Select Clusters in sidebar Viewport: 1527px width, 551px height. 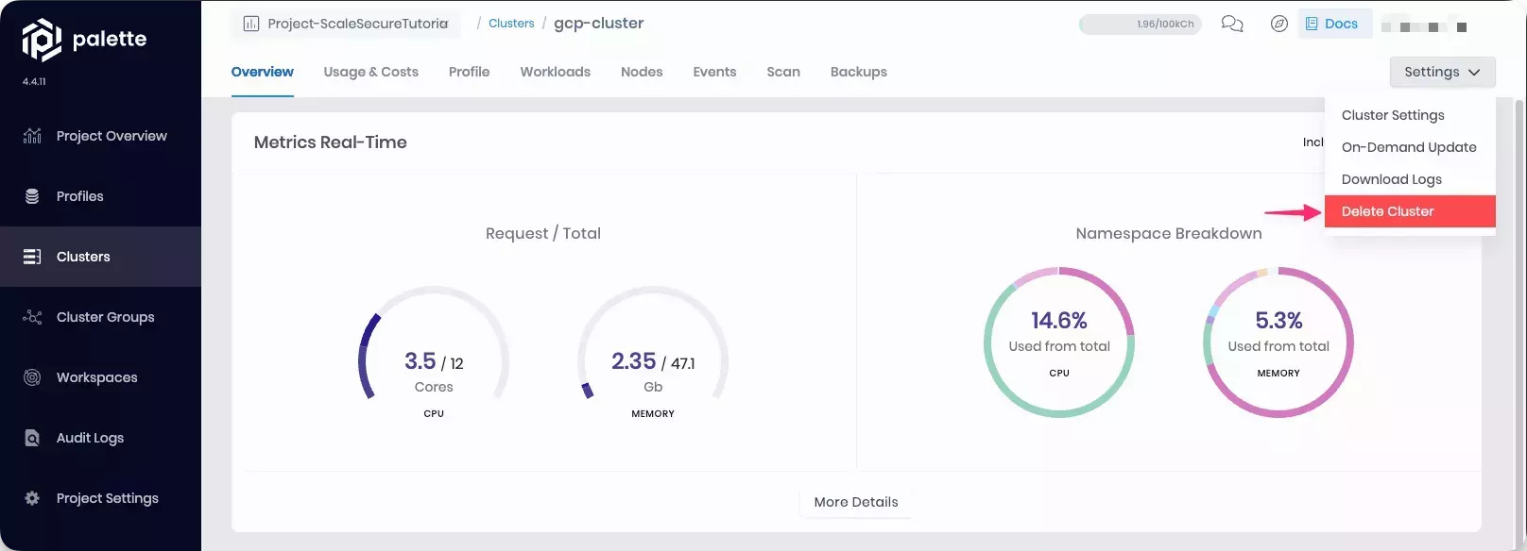[x=100, y=257]
